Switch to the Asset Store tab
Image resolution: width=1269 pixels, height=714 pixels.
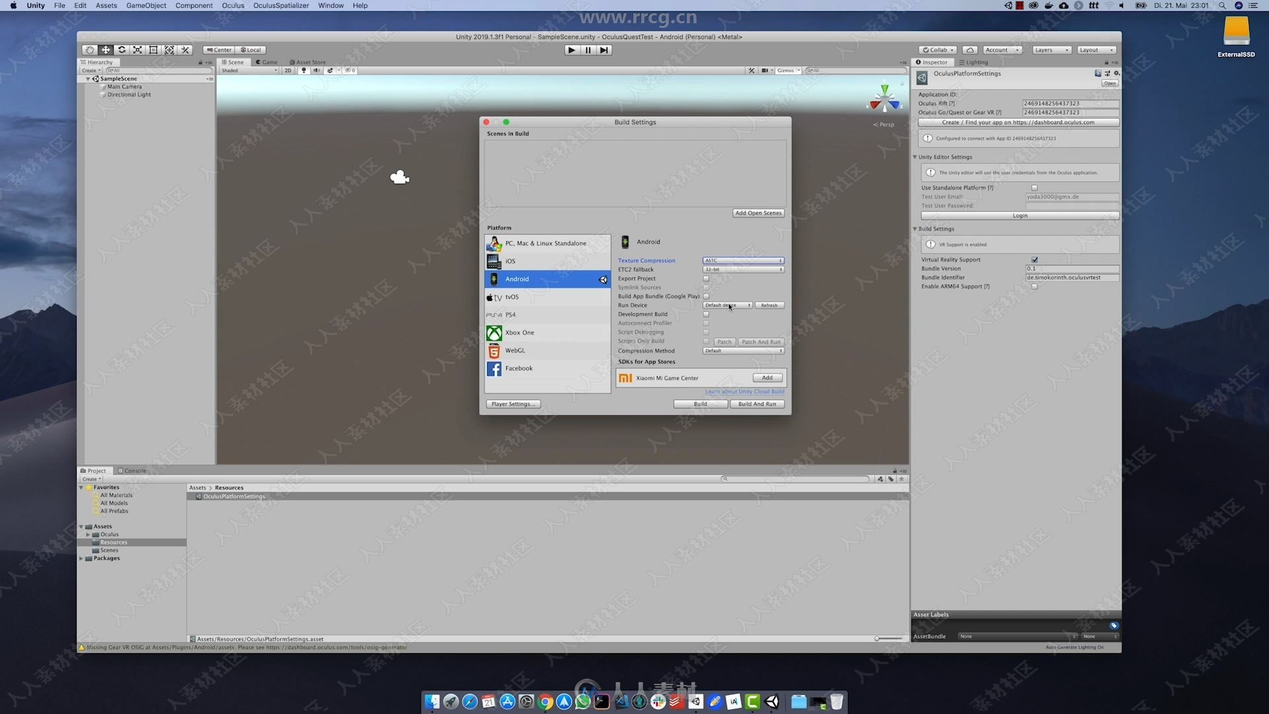(308, 62)
